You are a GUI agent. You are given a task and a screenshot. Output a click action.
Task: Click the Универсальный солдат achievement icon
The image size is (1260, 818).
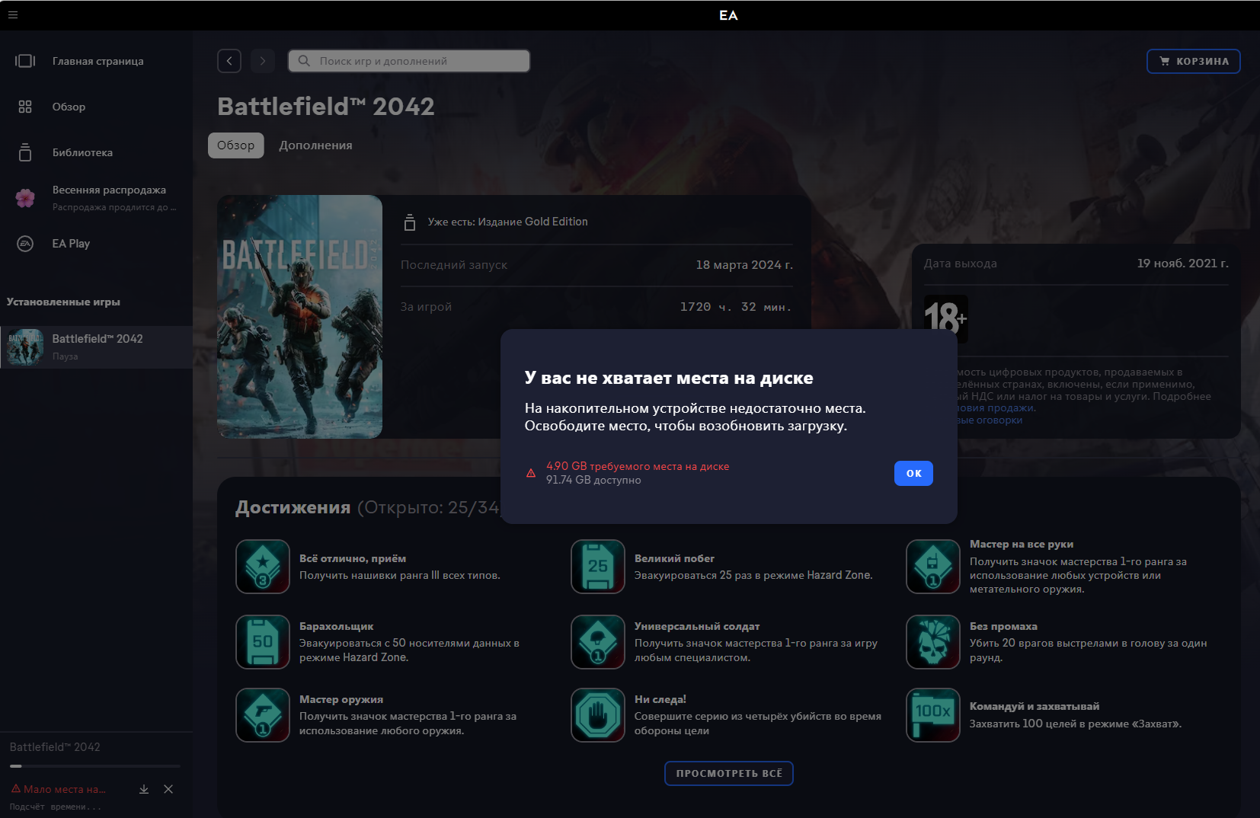598,642
